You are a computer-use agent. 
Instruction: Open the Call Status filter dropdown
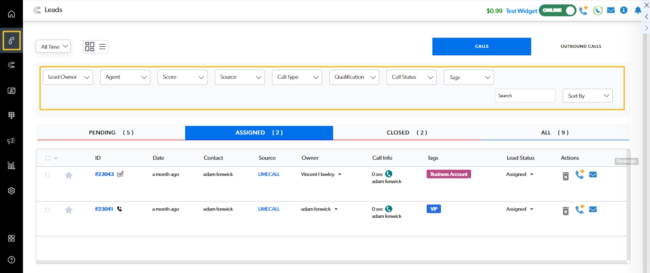pyautogui.click(x=411, y=77)
